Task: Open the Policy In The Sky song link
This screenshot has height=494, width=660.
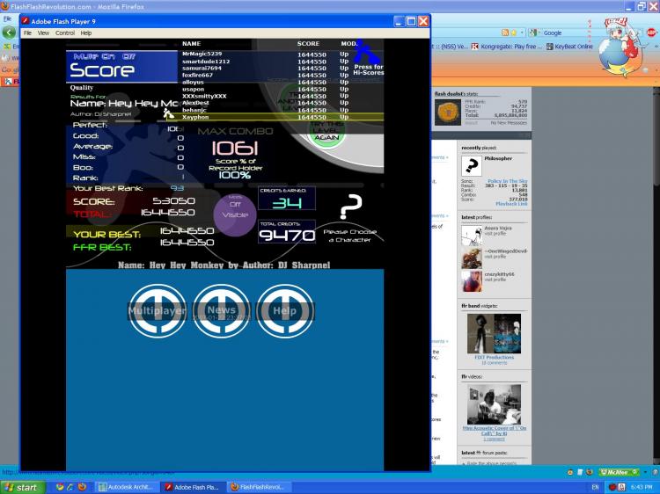Action: 507,181
